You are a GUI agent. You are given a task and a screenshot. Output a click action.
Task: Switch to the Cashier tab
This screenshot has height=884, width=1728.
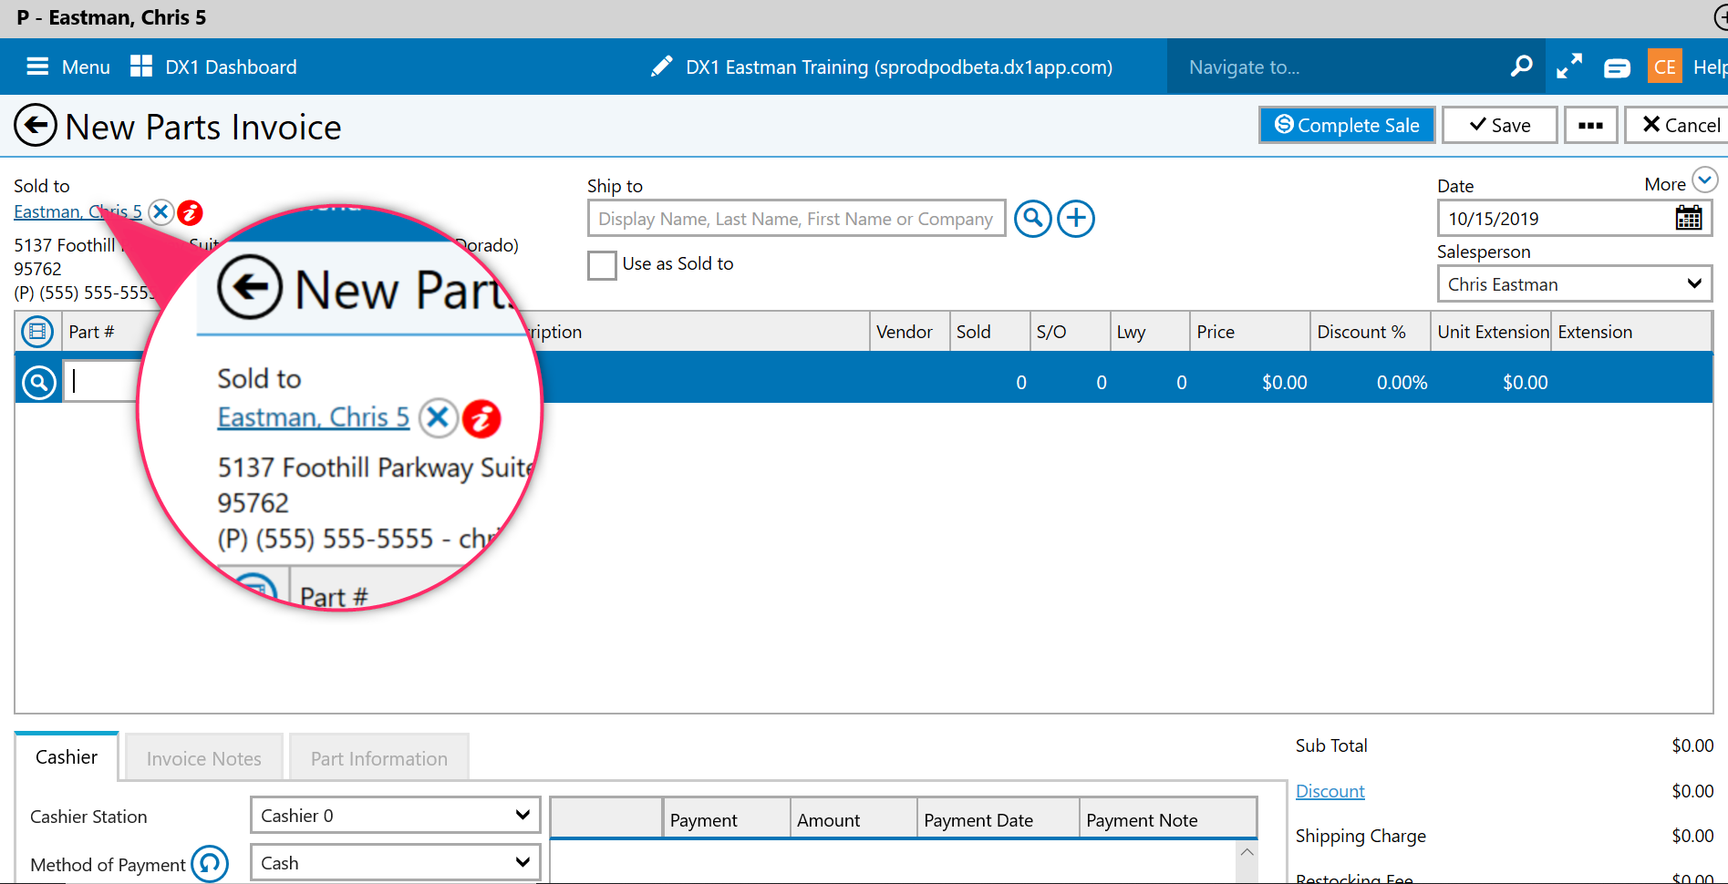click(x=67, y=757)
